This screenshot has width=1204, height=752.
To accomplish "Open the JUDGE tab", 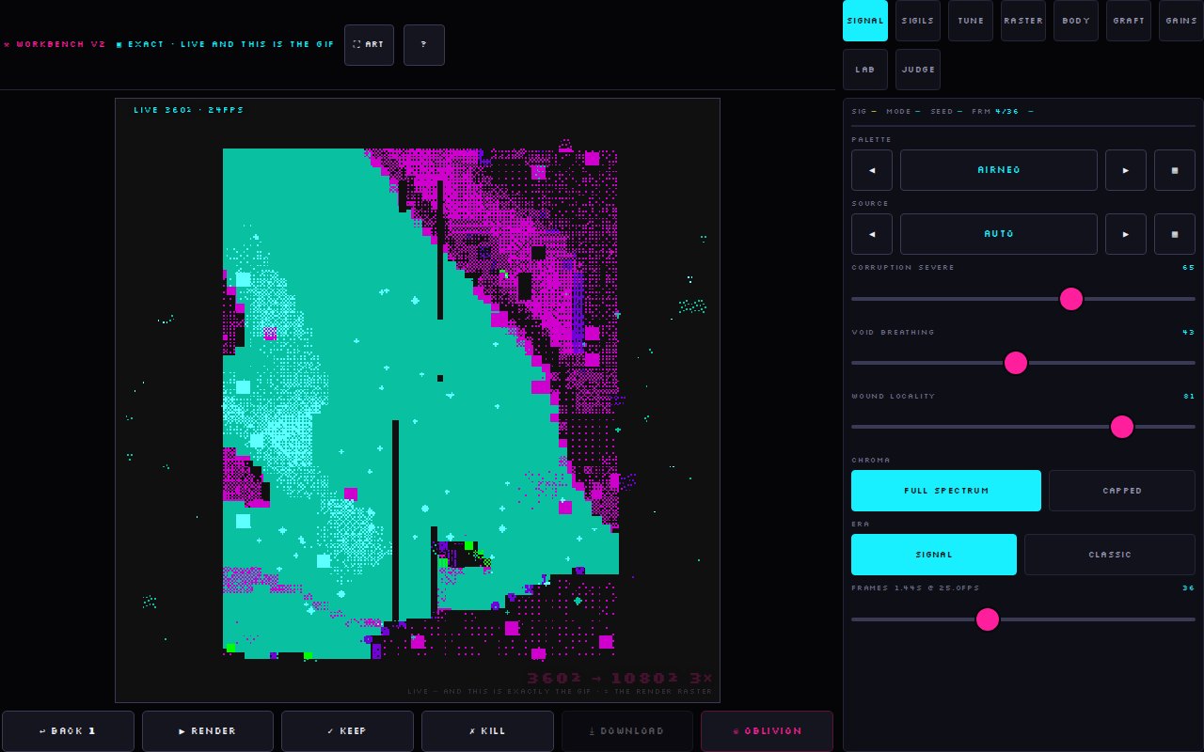I will pyautogui.click(x=918, y=70).
